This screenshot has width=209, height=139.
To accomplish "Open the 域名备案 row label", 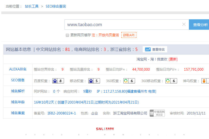I will tap(18, 113).
